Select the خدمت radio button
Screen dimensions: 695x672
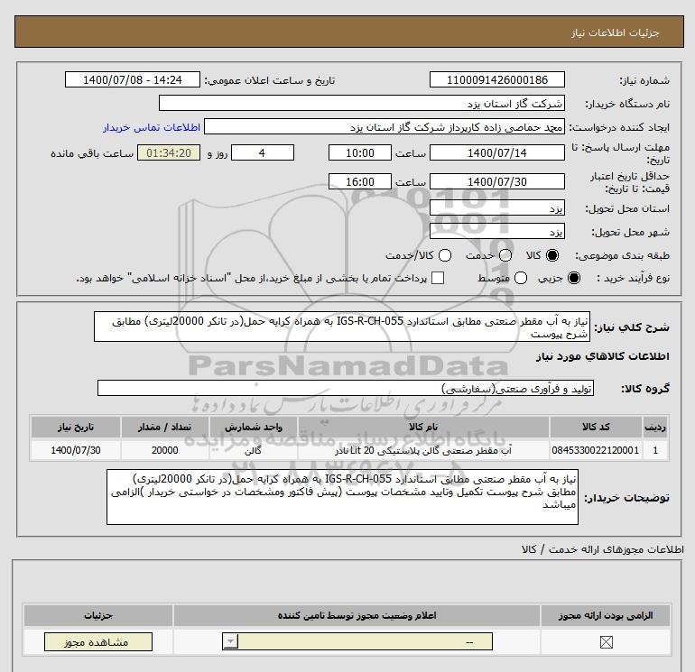pos(505,255)
